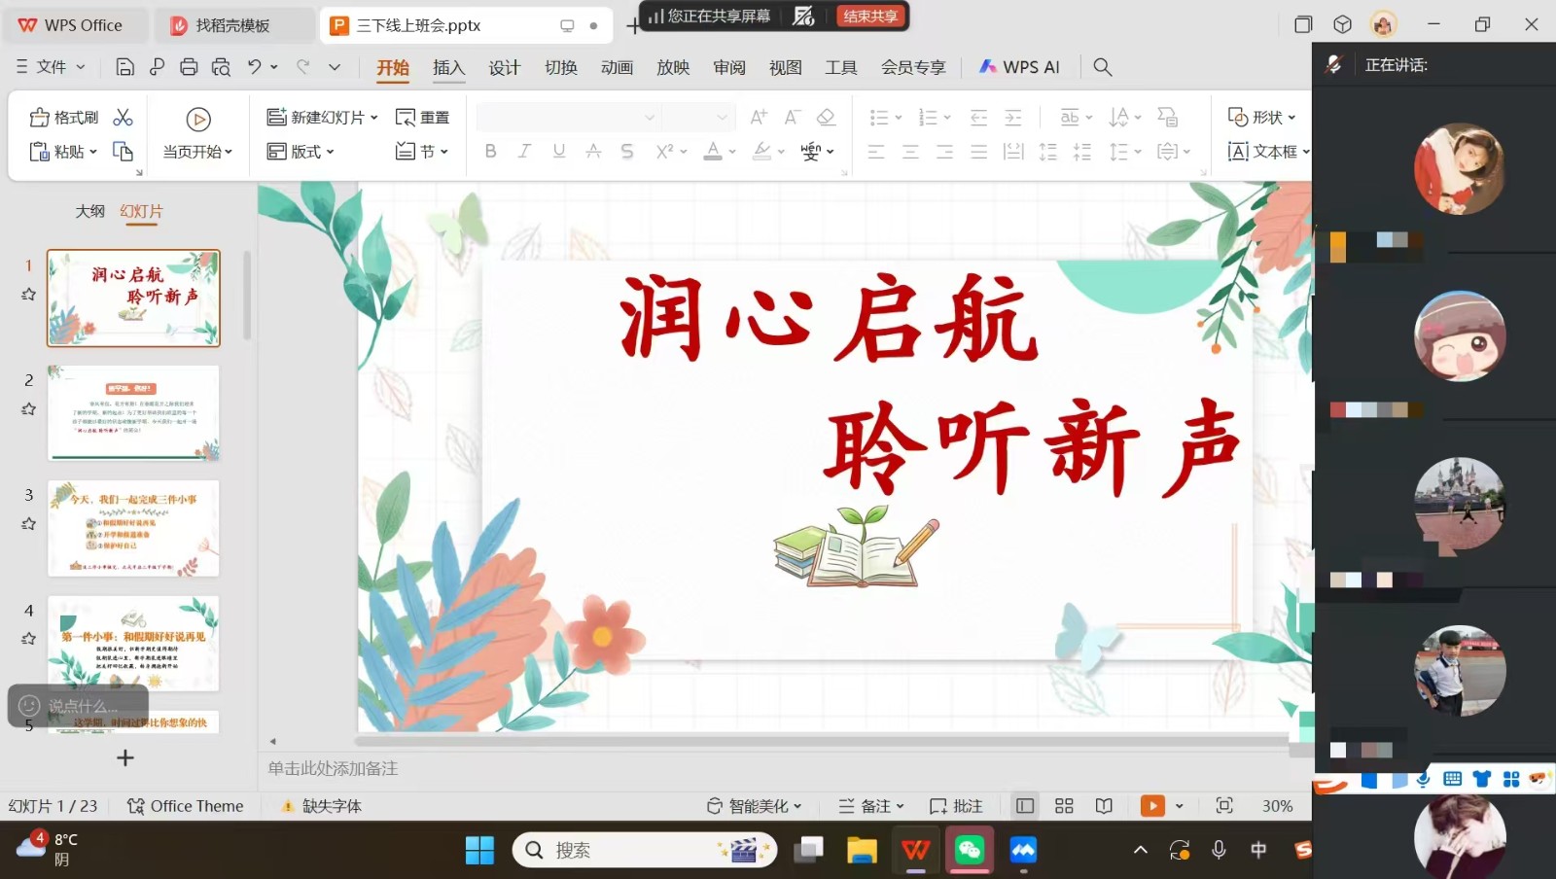
Task: Click the Reset (重置) button
Action: [x=423, y=118]
